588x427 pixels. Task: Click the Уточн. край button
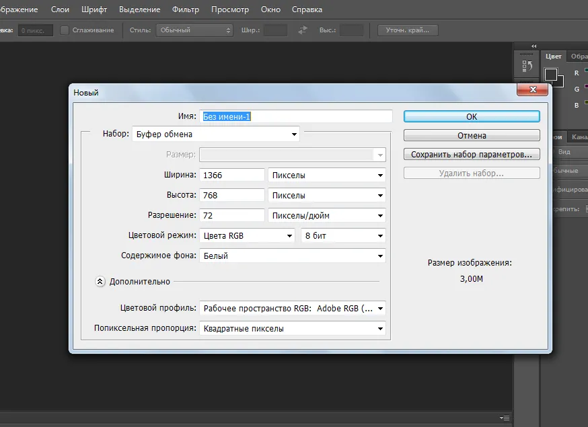point(408,30)
